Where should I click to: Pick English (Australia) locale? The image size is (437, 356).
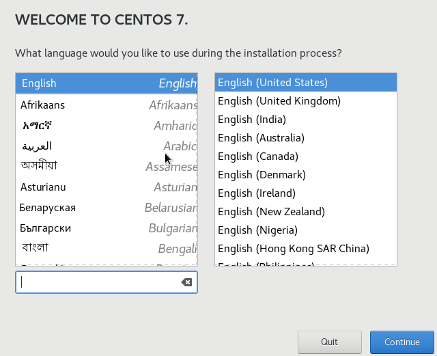pos(305,138)
